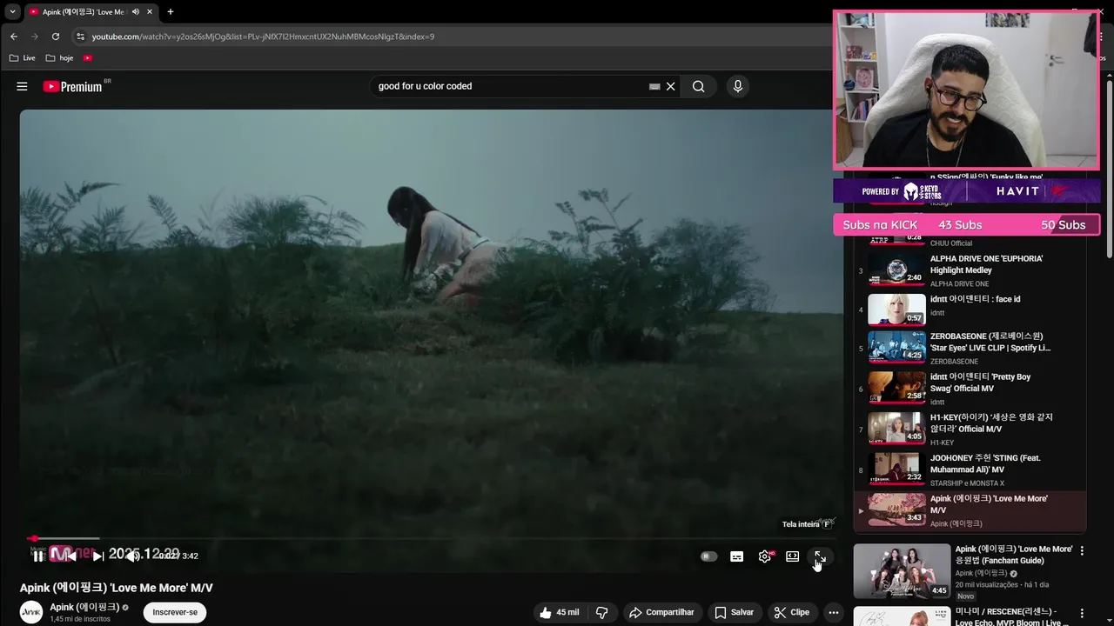
Task: Close the Apink browser tab
Action: (x=151, y=12)
